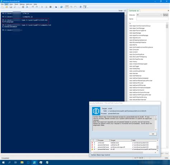Open the Add-ons menu

[x=29, y=4]
